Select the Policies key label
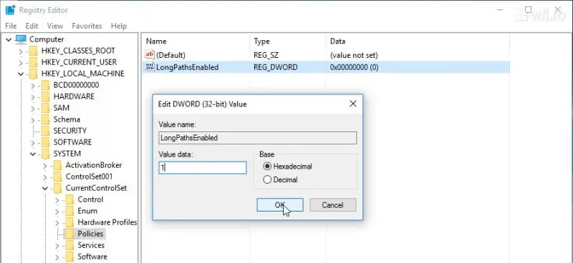The image size is (573, 263). (91, 234)
